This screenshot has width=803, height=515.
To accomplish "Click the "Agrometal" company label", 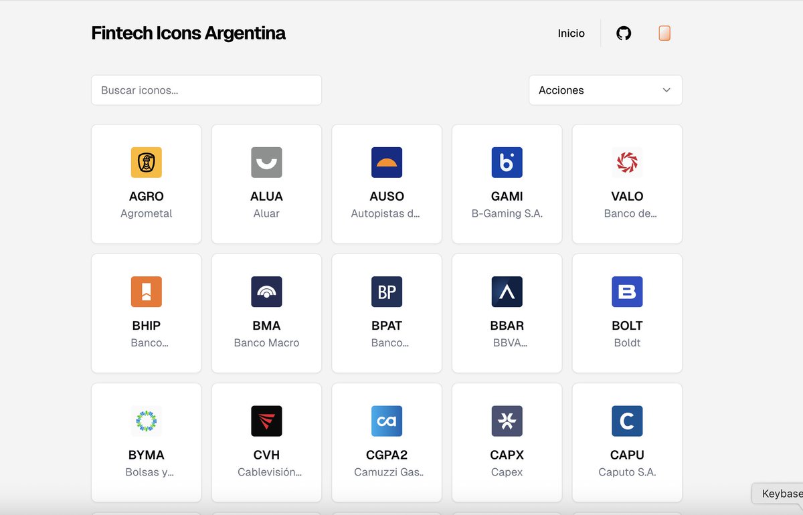I will [146, 214].
